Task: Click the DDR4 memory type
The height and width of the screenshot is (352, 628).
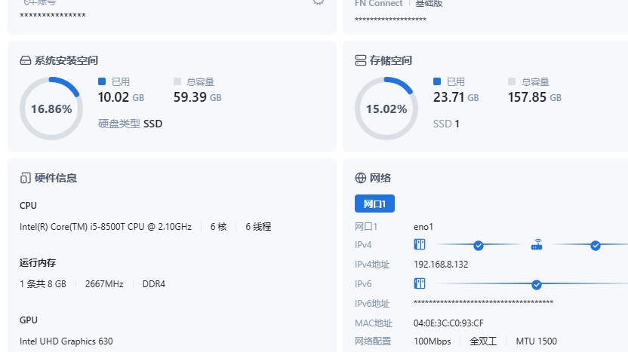Action: [x=154, y=284]
